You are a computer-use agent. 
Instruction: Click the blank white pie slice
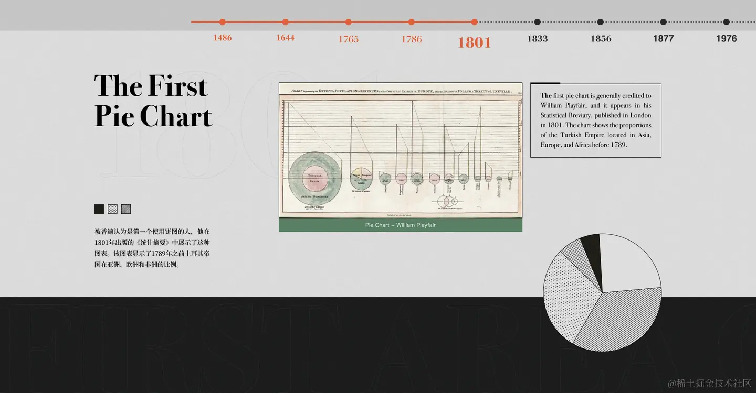(627, 262)
